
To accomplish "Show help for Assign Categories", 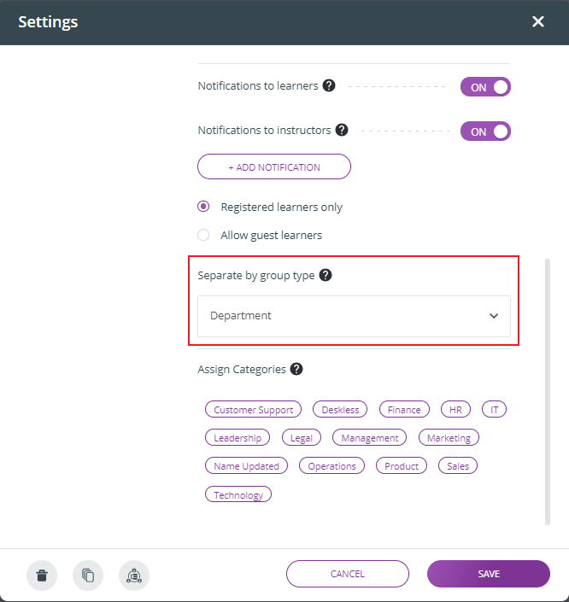I will [296, 369].
